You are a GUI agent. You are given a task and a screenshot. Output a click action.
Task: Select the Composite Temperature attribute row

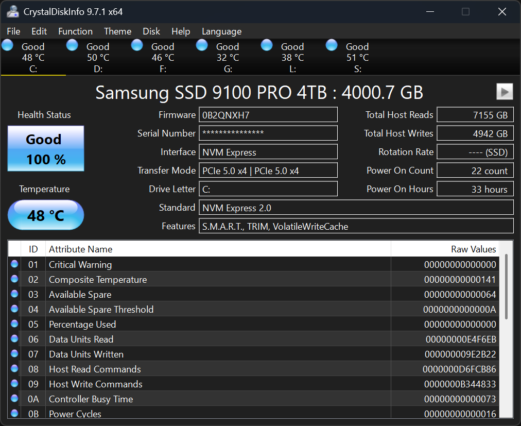(253, 279)
